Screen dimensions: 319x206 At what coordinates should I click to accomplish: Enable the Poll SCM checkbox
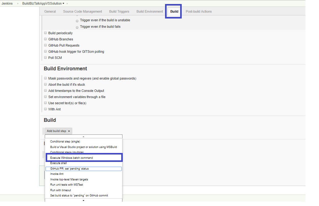(45, 57)
